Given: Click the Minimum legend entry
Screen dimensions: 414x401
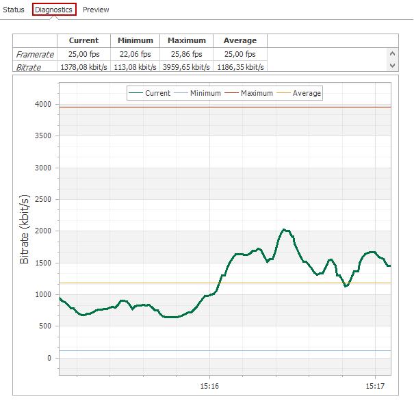Looking at the screenshot, I should pyautogui.click(x=198, y=93).
